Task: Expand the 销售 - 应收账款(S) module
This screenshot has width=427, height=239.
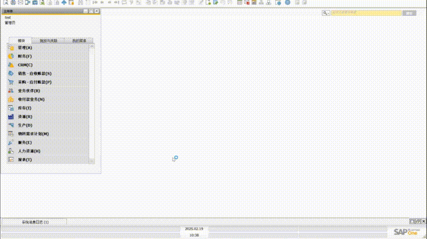Action: tap(34, 74)
